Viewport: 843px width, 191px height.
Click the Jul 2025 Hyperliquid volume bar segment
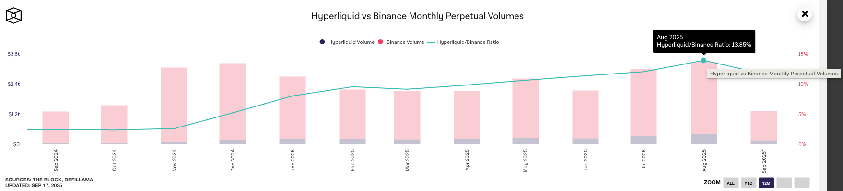coord(644,140)
